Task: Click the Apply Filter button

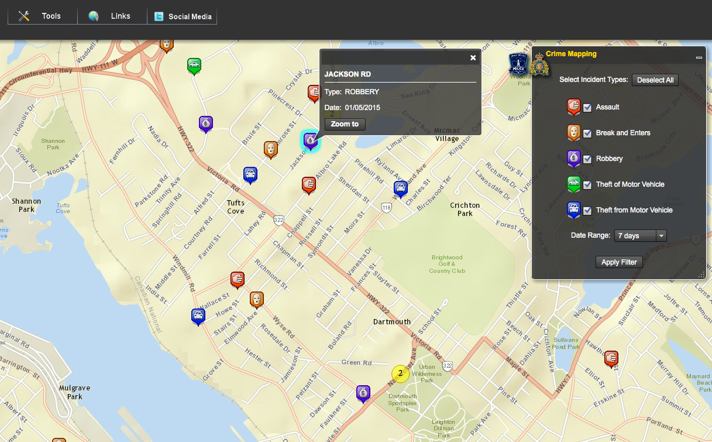Action: pos(619,262)
